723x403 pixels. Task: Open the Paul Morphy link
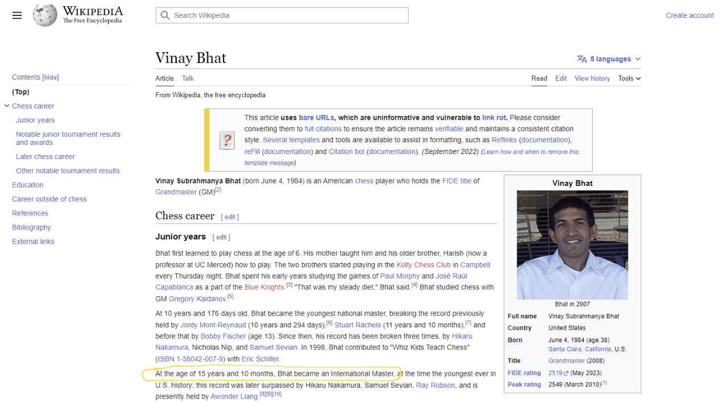coord(400,276)
